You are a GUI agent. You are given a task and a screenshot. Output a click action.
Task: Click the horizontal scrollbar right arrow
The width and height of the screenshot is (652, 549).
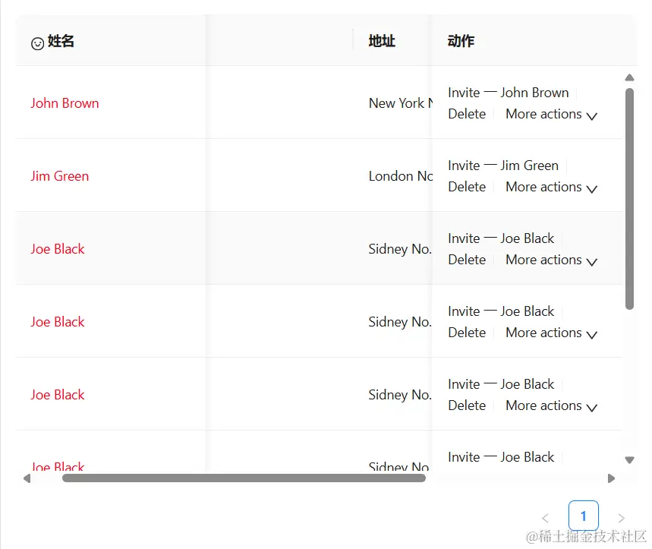click(612, 478)
